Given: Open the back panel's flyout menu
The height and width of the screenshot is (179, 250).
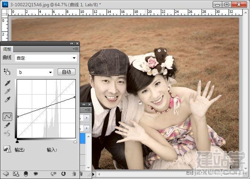Looking at the screenshot, I should click(x=88, y=110).
